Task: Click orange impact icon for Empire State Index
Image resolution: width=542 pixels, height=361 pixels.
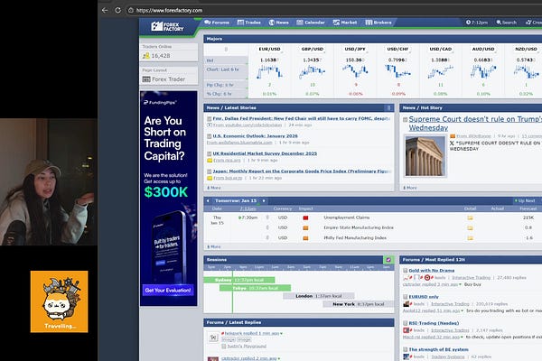Action: [305, 228]
